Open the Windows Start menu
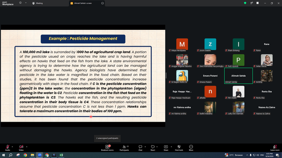Screen dimensions: 282x158 (x=4, y=155)
